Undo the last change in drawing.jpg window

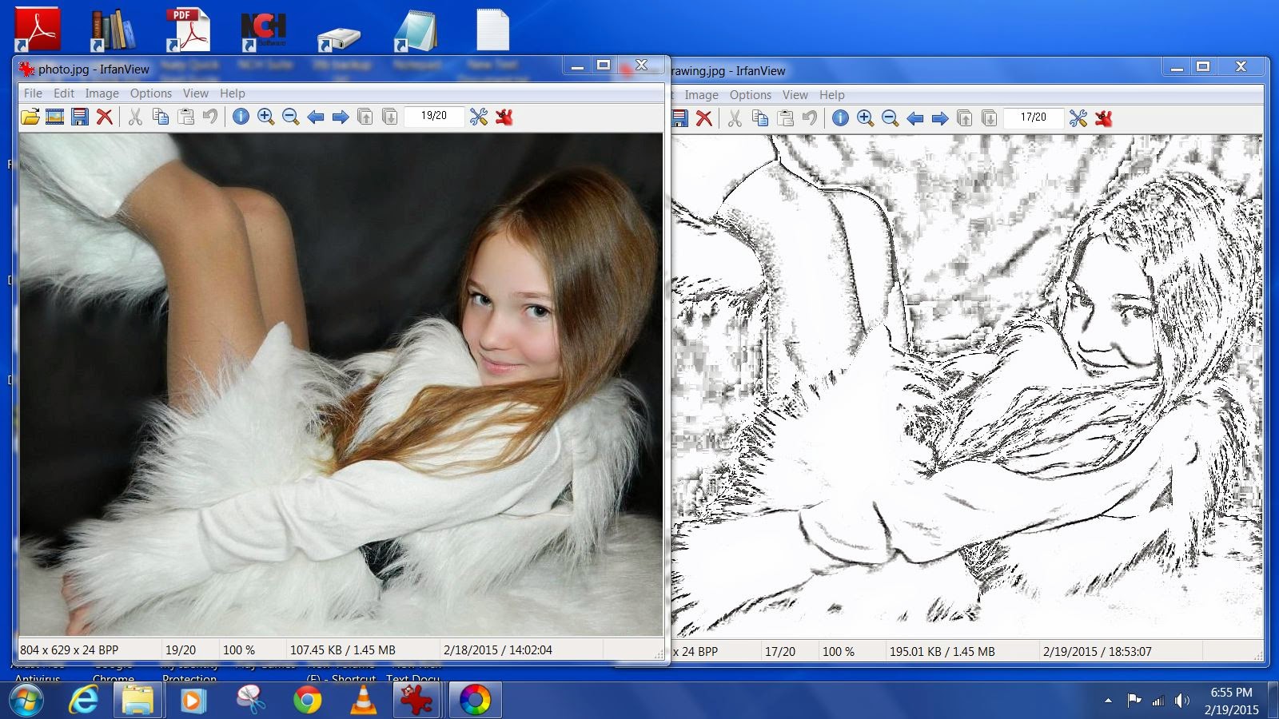point(810,119)
